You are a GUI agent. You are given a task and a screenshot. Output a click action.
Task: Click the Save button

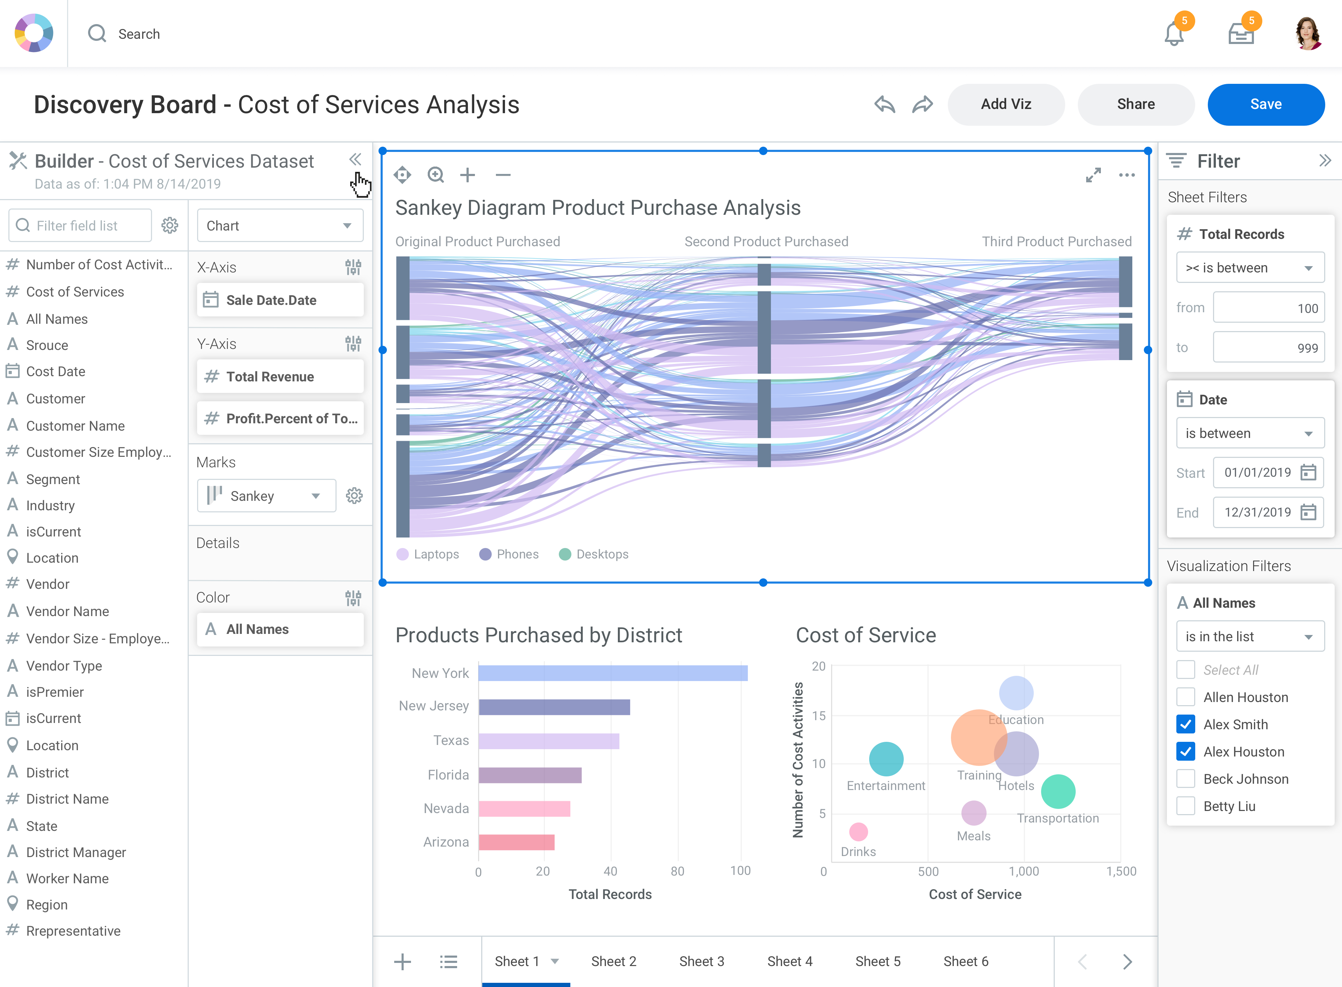click(x=1265, y=104)
